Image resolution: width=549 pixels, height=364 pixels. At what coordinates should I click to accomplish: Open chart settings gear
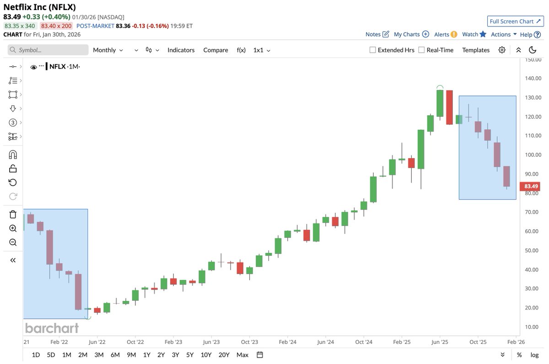click(x=502, y=50)
